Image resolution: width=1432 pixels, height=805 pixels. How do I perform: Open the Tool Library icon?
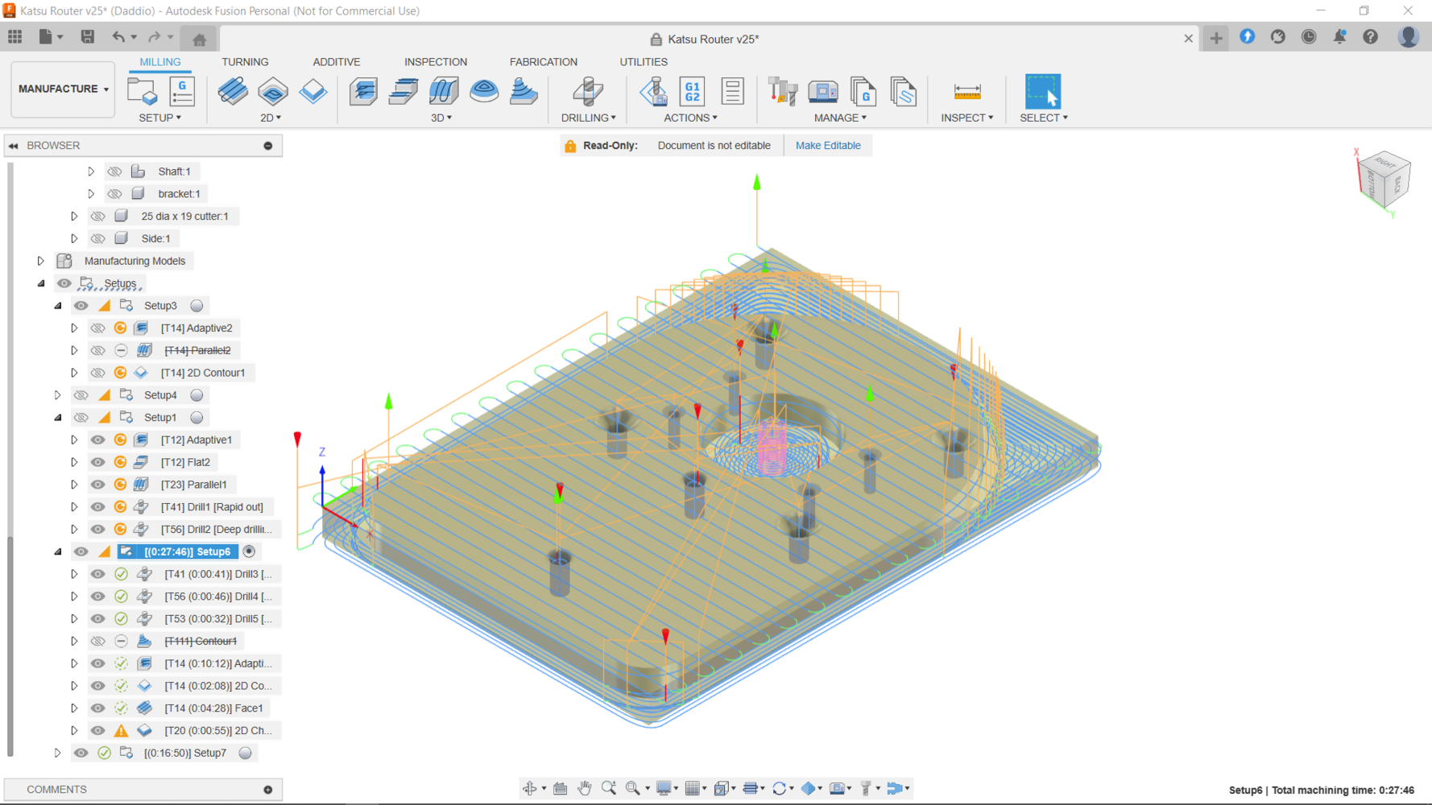pos(782,91)
